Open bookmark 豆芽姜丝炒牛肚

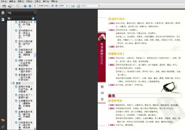pyautogui.click(x=25, y=25)
